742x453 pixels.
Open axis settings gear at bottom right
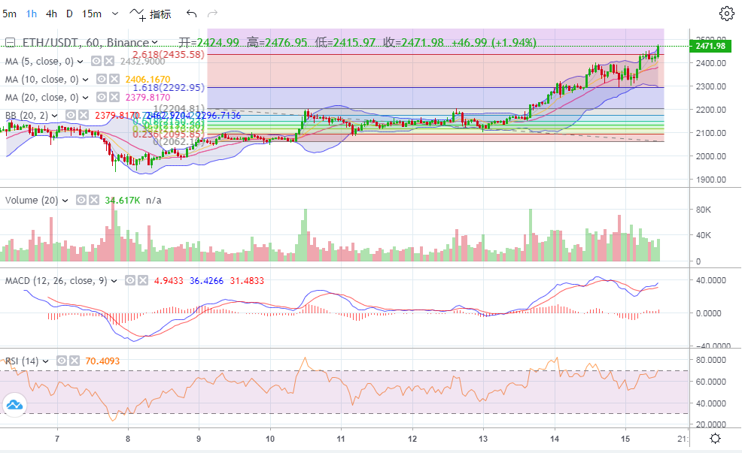[x=715, y=438]
